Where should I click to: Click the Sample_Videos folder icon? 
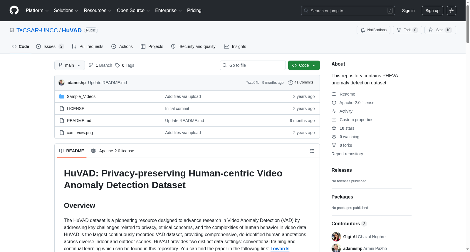coord(62,96)
